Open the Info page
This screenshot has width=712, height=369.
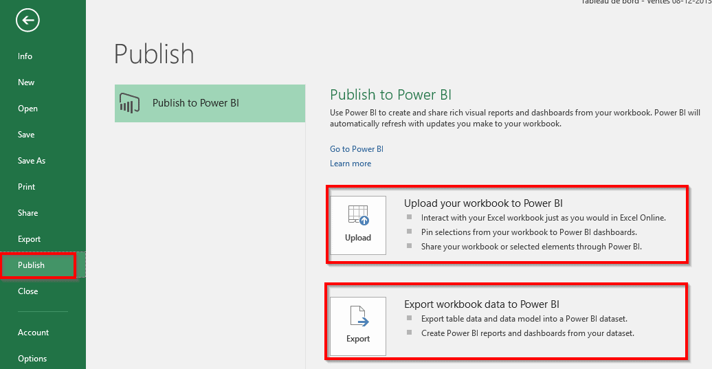tap(25, 56)
